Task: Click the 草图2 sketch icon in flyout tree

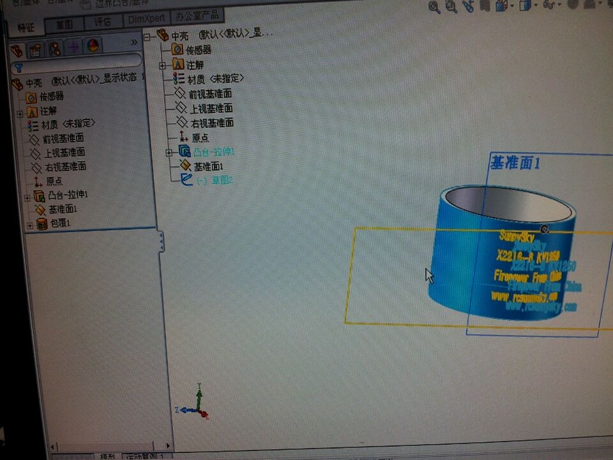Action: [x=186, y=180]
